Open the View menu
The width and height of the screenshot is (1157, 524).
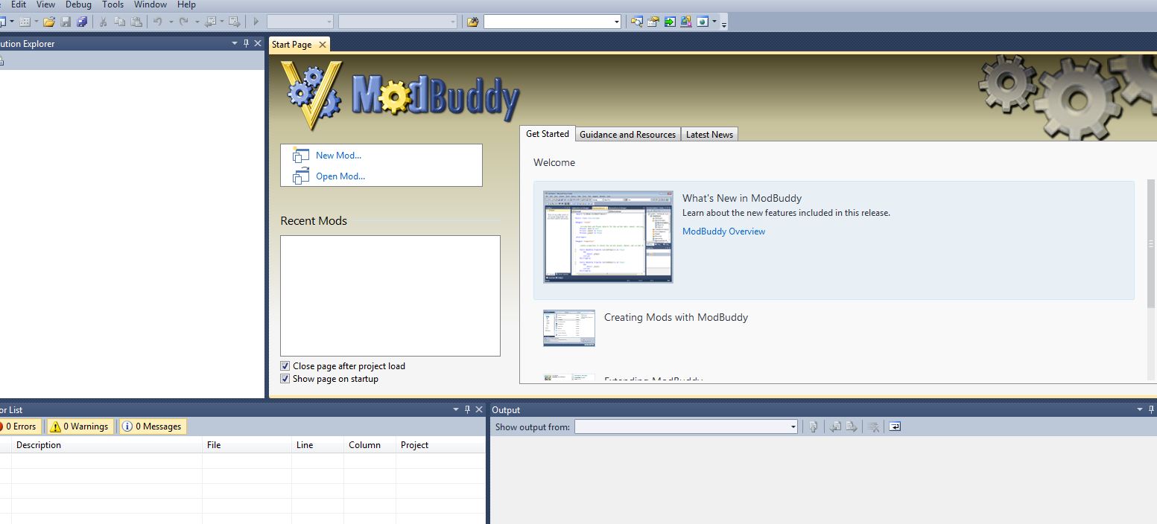pos(45,4)
